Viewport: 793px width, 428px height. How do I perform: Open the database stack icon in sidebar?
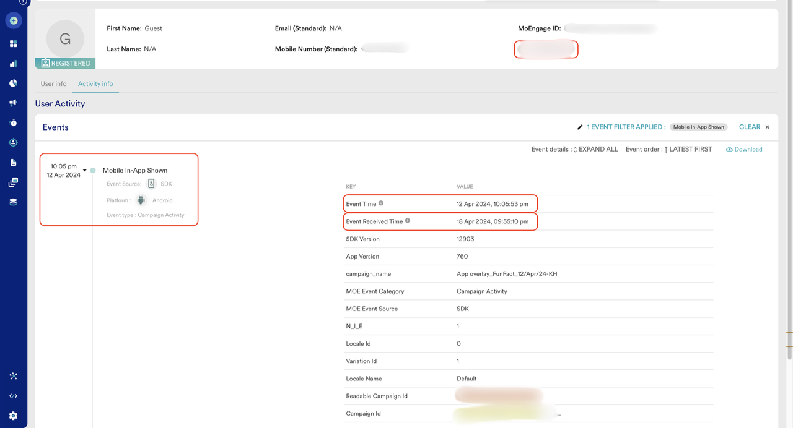(x=14, y=202)
